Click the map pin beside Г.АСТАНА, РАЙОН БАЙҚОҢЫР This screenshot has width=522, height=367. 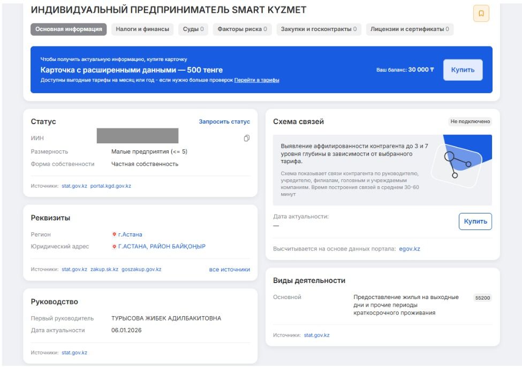click(x=114, y=247)
